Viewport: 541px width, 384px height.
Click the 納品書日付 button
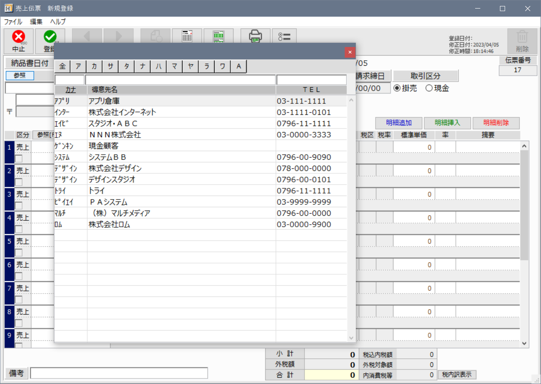pyautogui.click(x=30, y=63)
